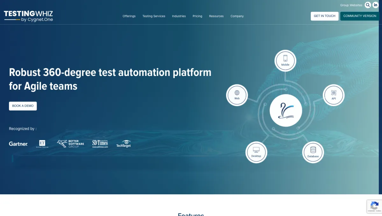The image size is (382, 216).
Task: Open the search icon in header
Action: 368,5
